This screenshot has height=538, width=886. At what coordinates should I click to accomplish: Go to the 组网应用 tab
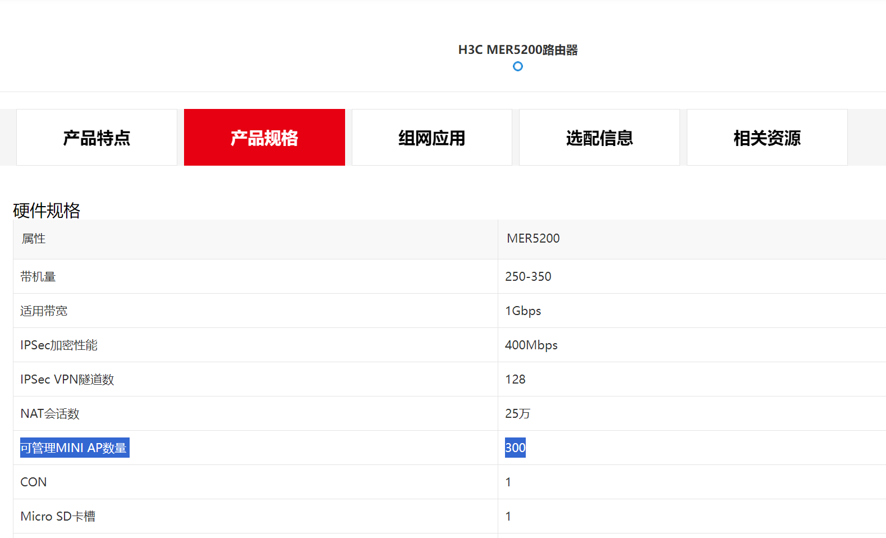point(432,138)
